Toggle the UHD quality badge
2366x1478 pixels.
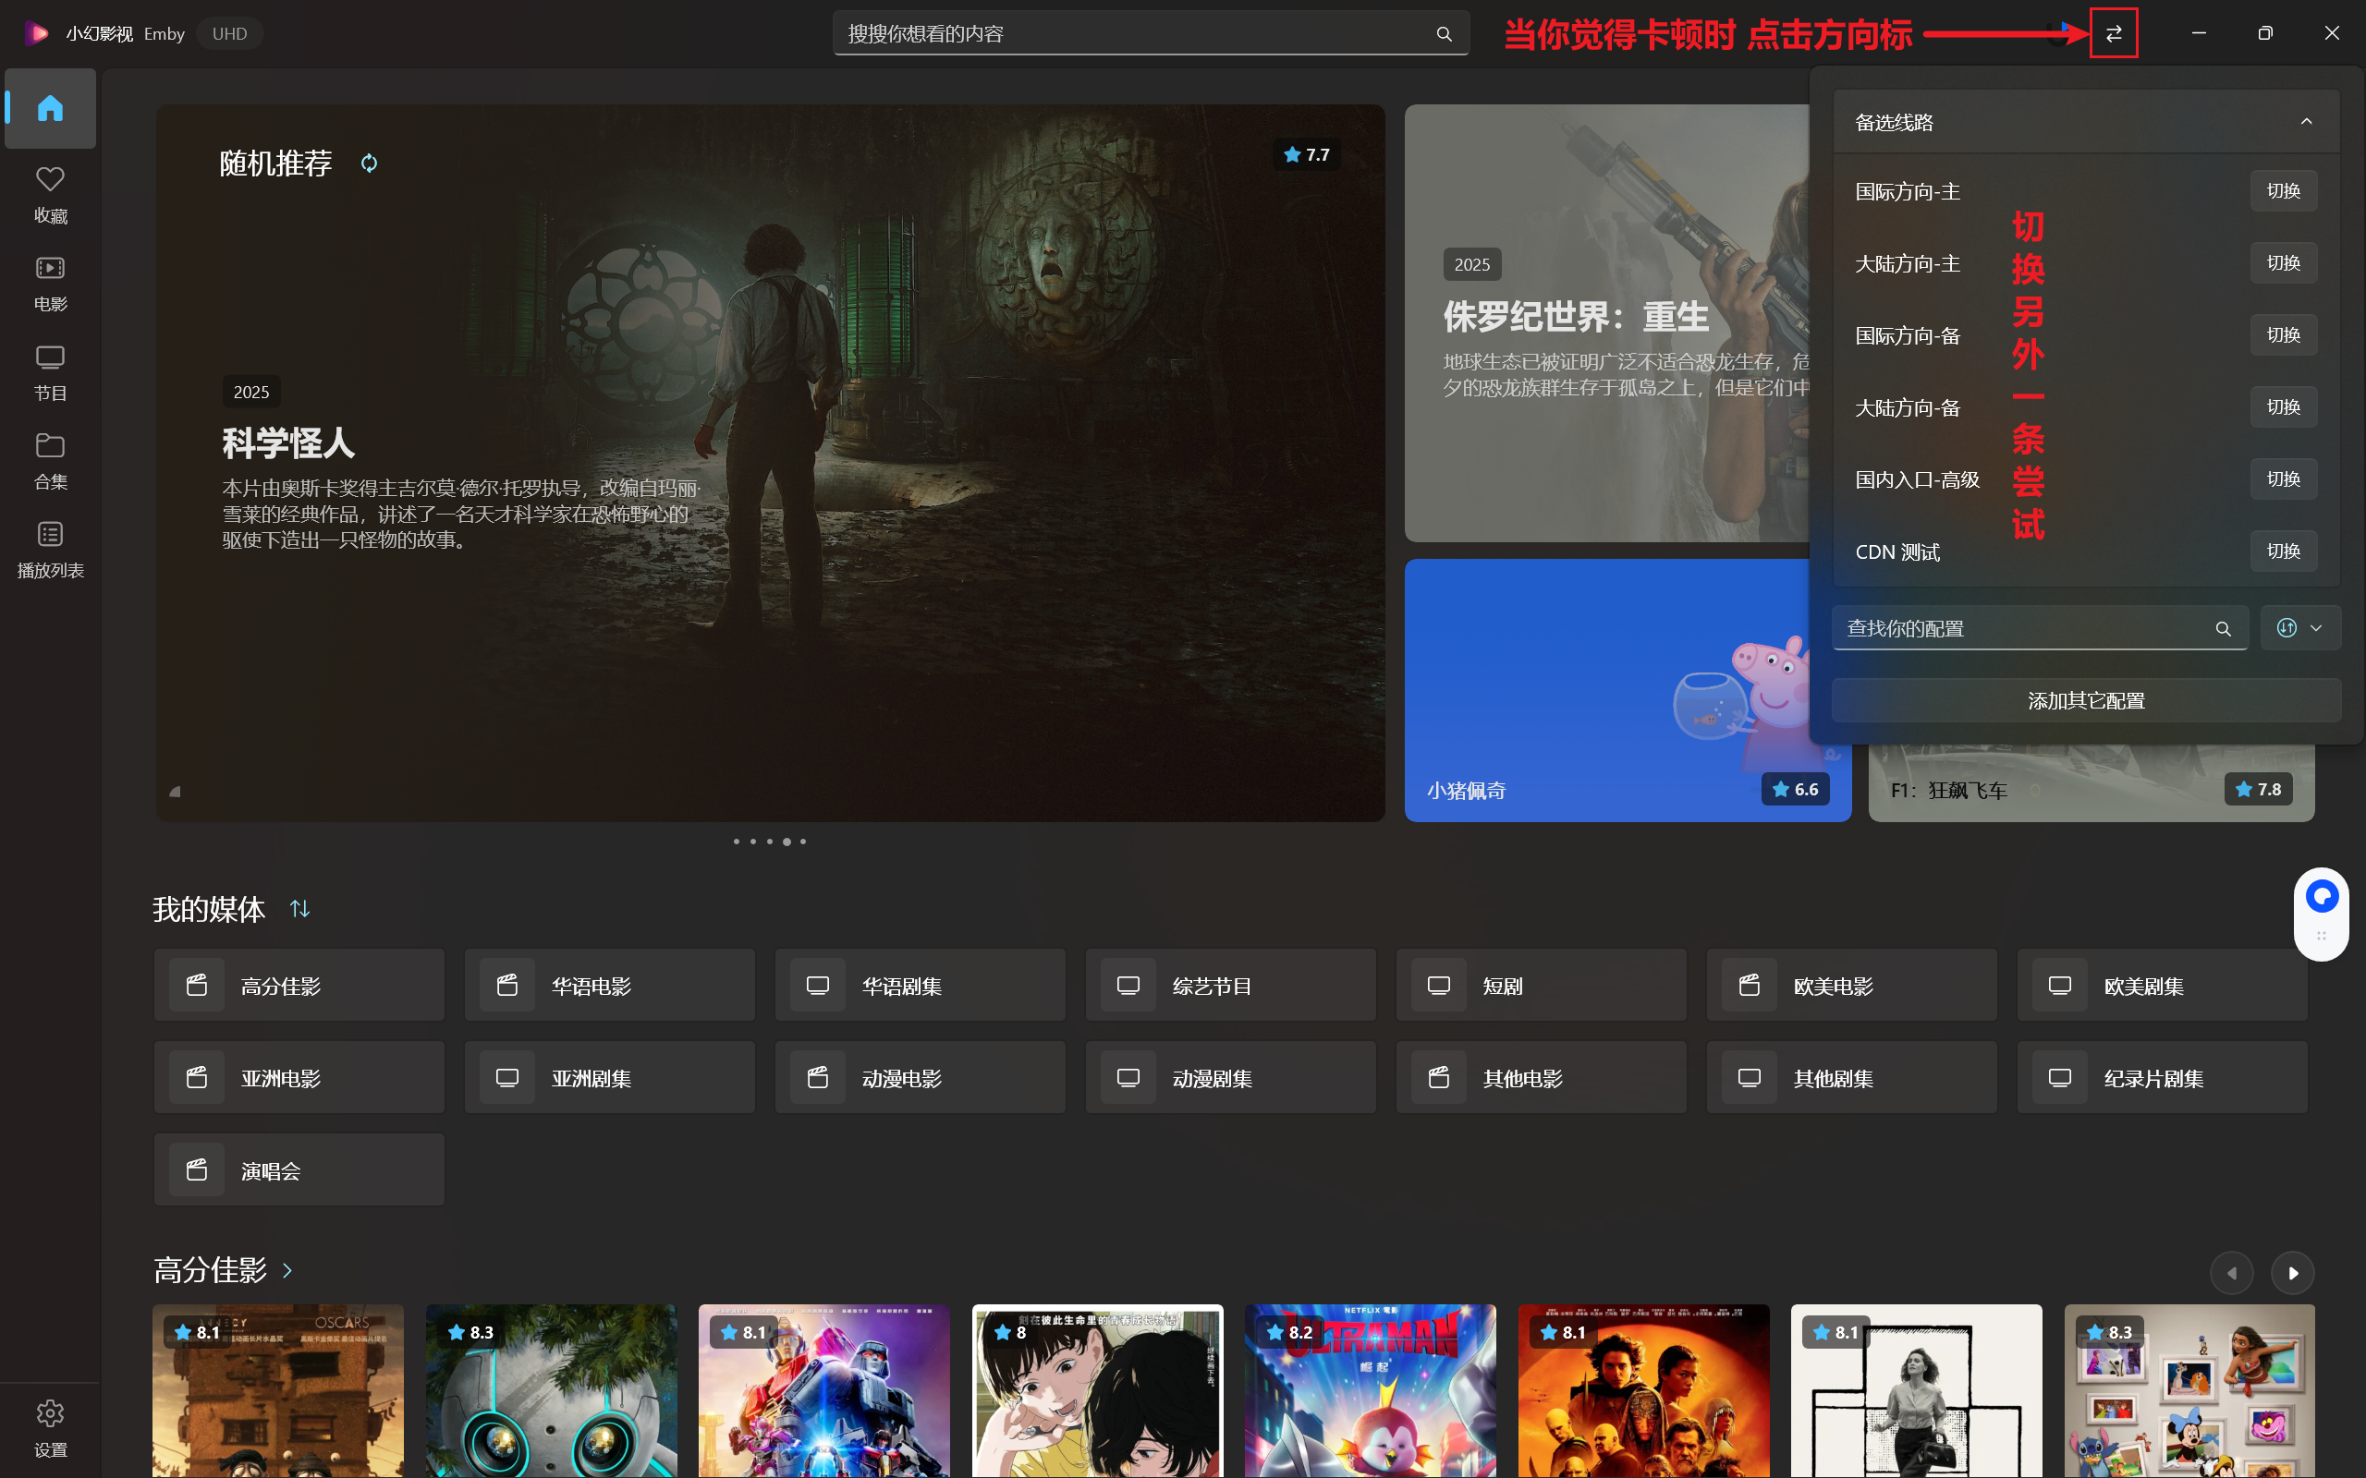tap(230, 33)
